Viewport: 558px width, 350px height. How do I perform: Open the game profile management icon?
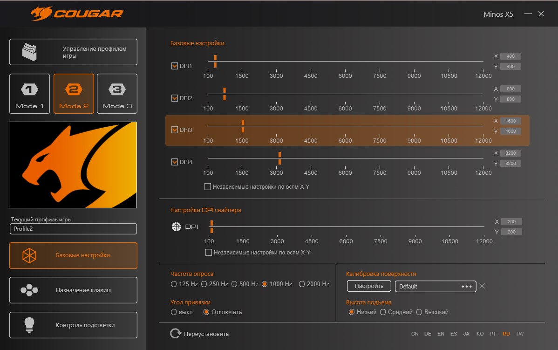pos(29,52)
